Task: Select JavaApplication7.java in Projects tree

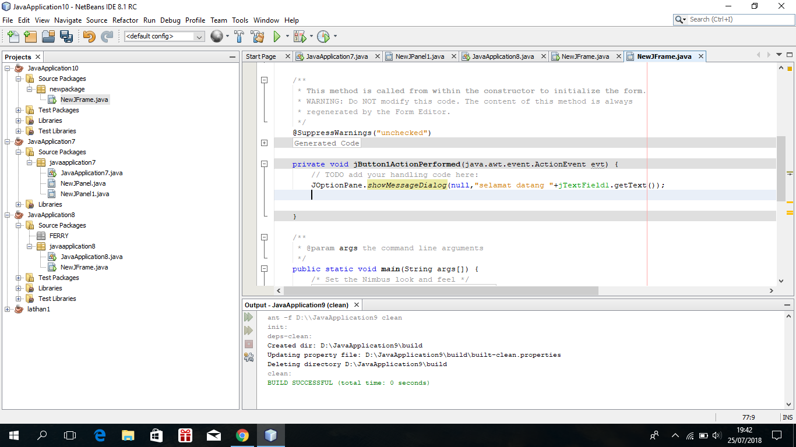Action: click(91, 173)
